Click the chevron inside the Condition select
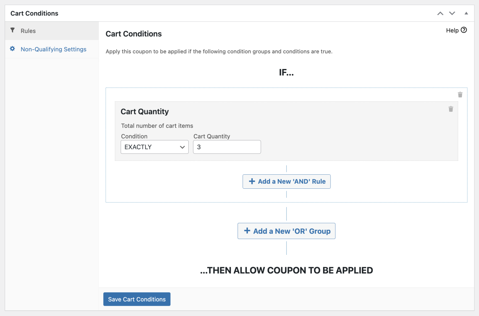 (x=182, y=147)
